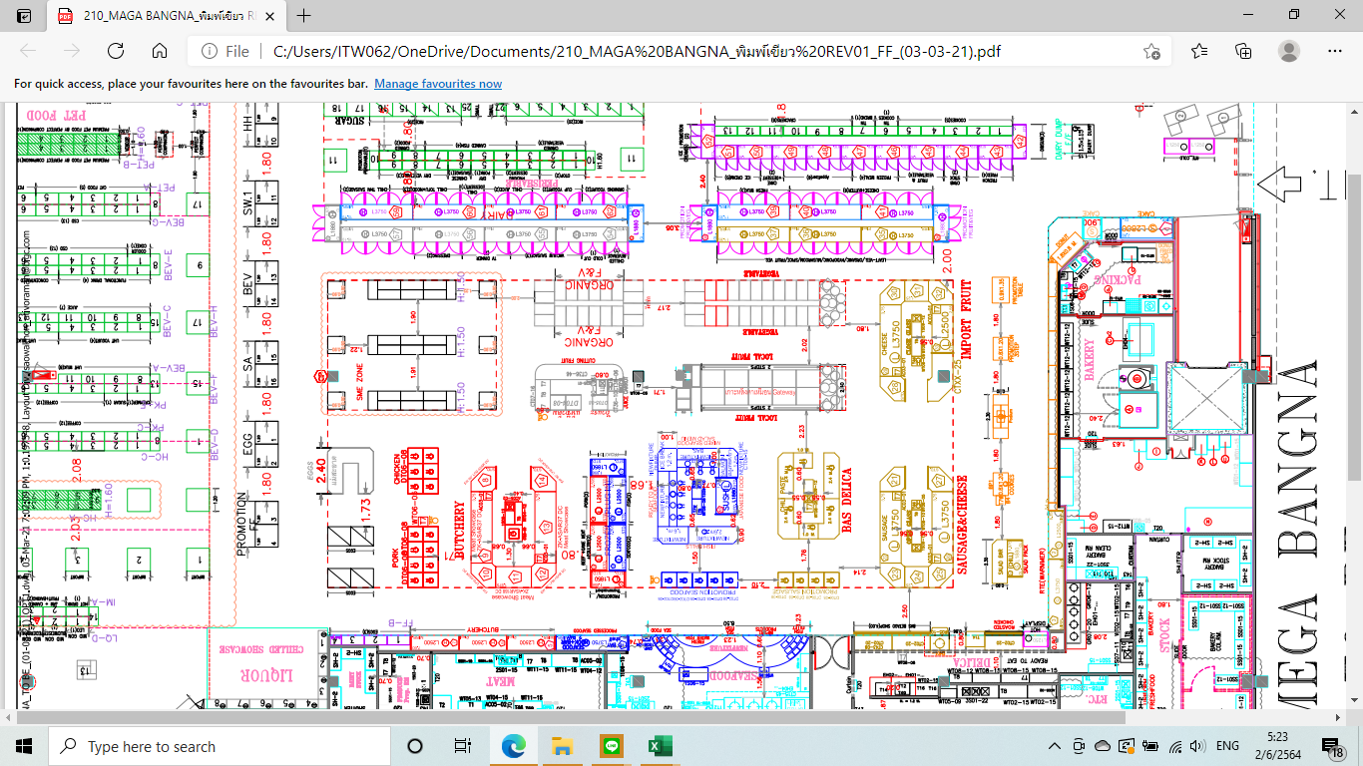Open Settings and more menu
The width and height of the screenshot is (1363, 766).
click(1335, 51)
